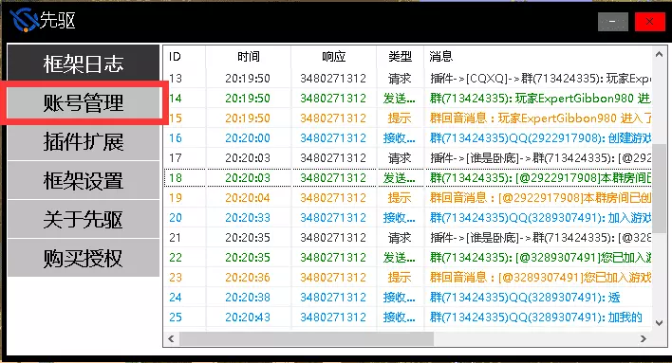Select log row with ID 18
The width and height of the screenshot is (672, 363).
407,177
